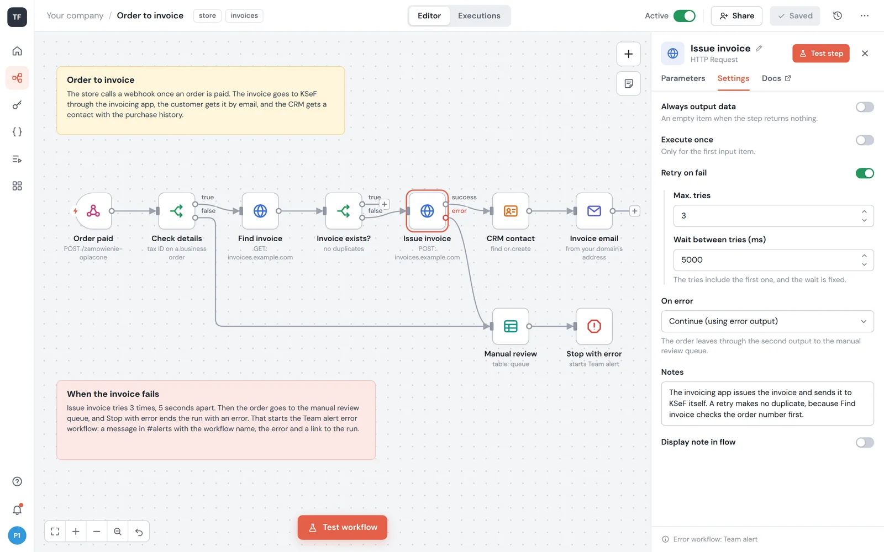
Task: Open the Workflows icon in the sidebar
Action: coord(17,78)
